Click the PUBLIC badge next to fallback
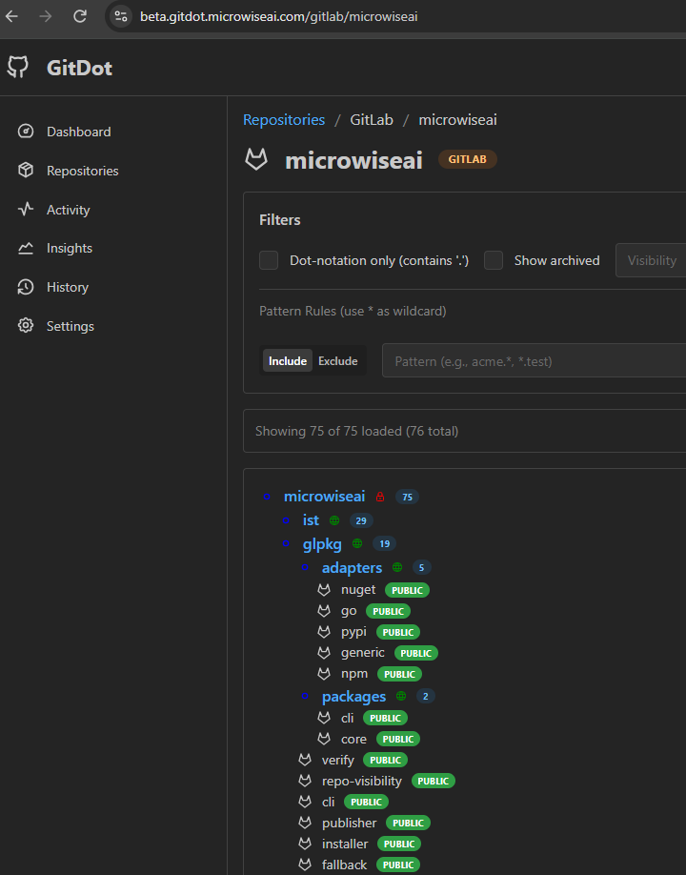This screenshot has width=686, height=875. pyautogui.click(x=398, y=865)
